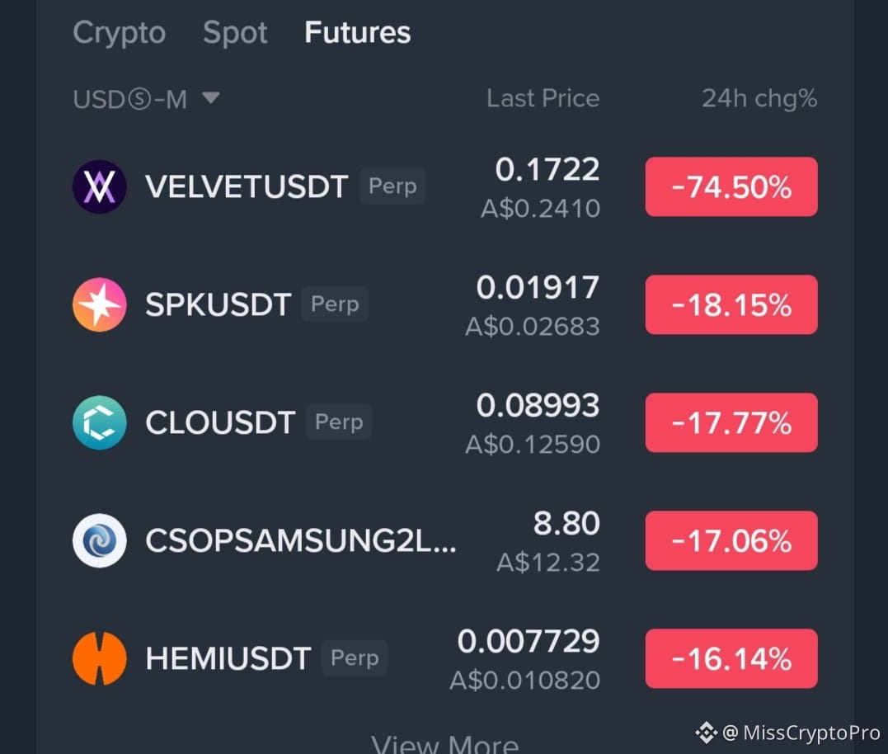Image resolution: width=888 pixels, height=754 pixels.
Task: Toggle the -17.77% change badge
Action: [731, 422]
